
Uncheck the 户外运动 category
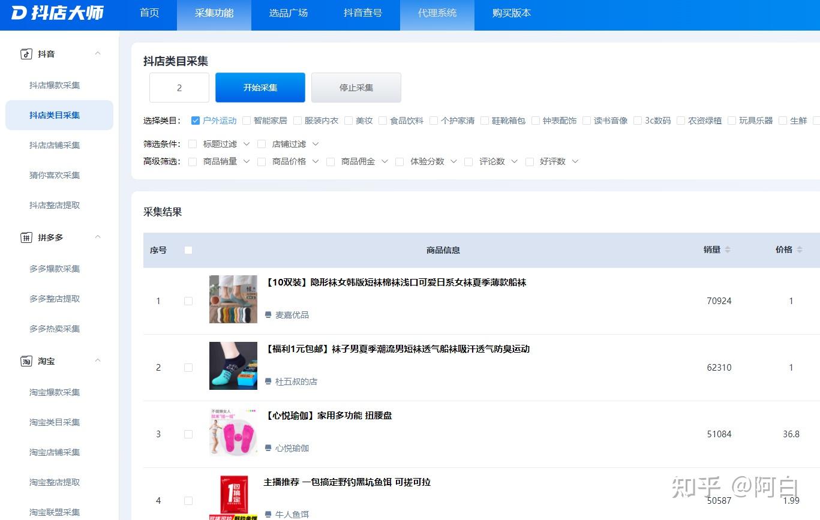click(196, 121)
